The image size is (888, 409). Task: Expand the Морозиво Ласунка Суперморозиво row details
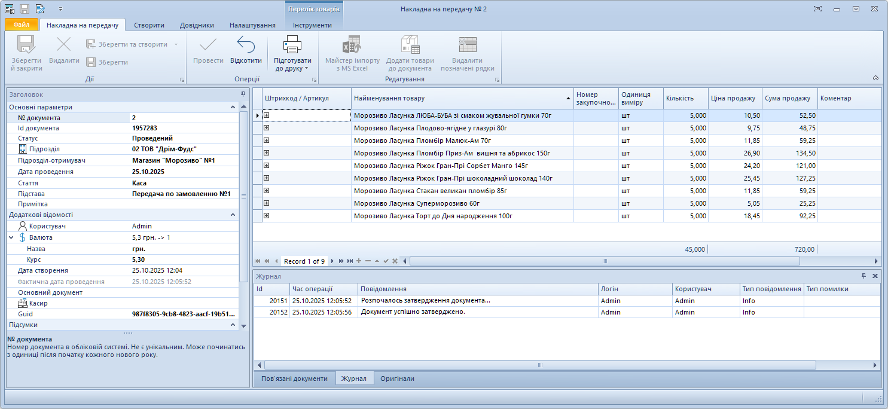pyautogui.click(x=267, y=203)
